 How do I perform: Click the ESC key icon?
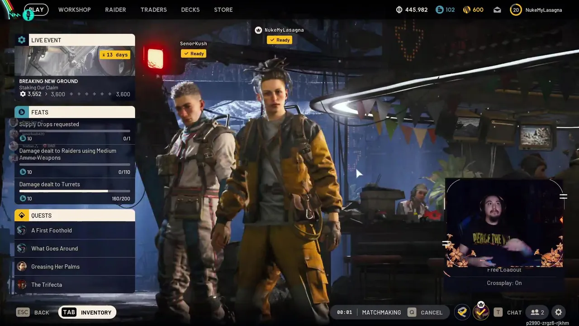pyautogui.click(x=23, y=312)
